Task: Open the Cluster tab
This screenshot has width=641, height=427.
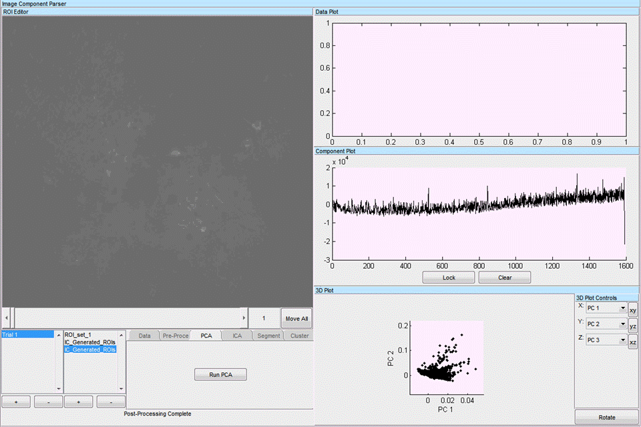Action: pos(299,336)
